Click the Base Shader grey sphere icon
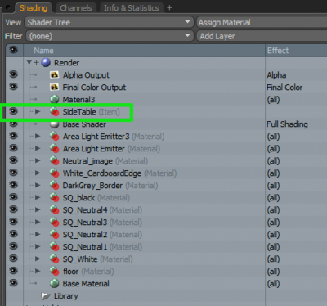 (x=55, y=124)
